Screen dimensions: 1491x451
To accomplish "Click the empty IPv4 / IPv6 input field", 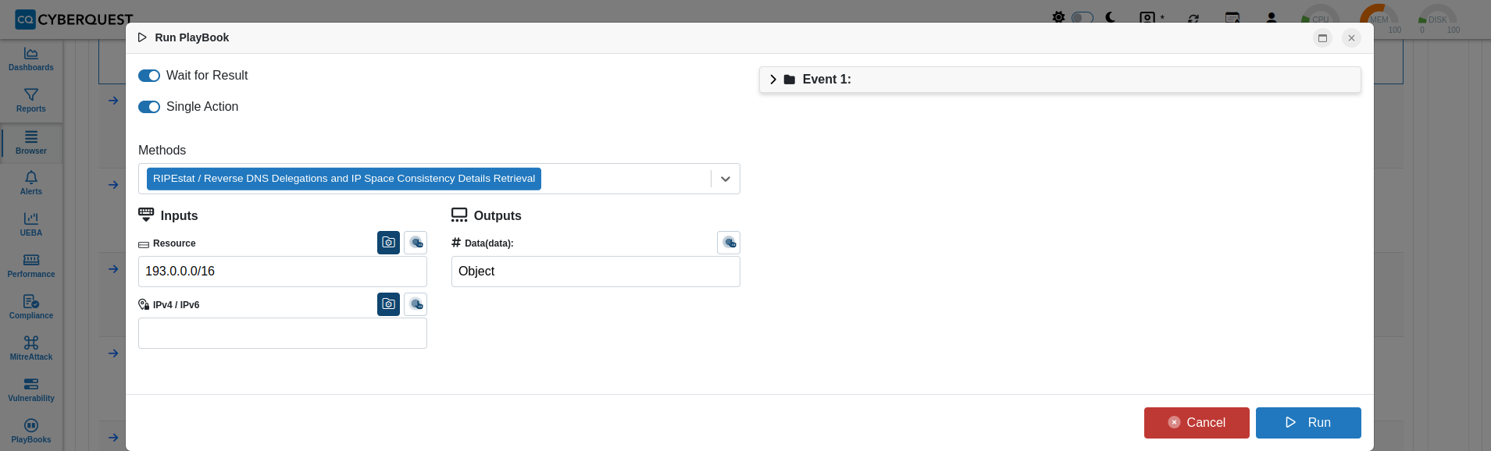I will pyautogui.click(x=283, y=333).
